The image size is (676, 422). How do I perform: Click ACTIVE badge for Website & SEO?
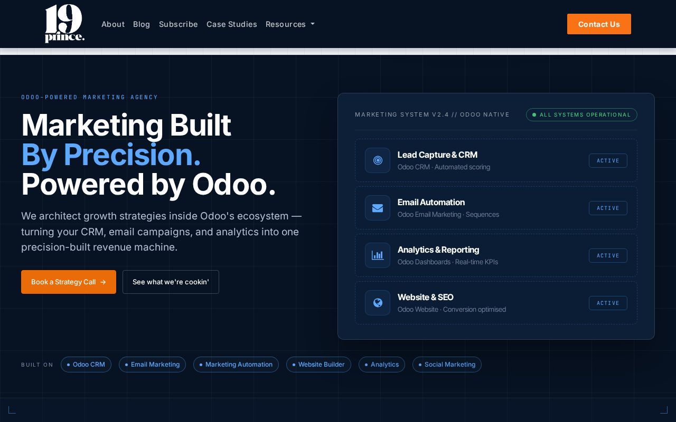(x=608, y=303)
